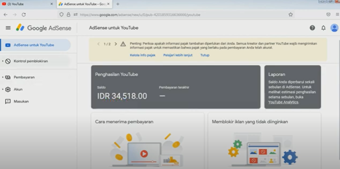Click the Memblokir iklan yang tidak diinginkan title
The width and height of the screenshot is (340, 169).
coord(250,122)
